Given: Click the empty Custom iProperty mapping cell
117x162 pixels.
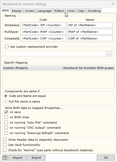Looking at the screenshot, I should 28,73.
